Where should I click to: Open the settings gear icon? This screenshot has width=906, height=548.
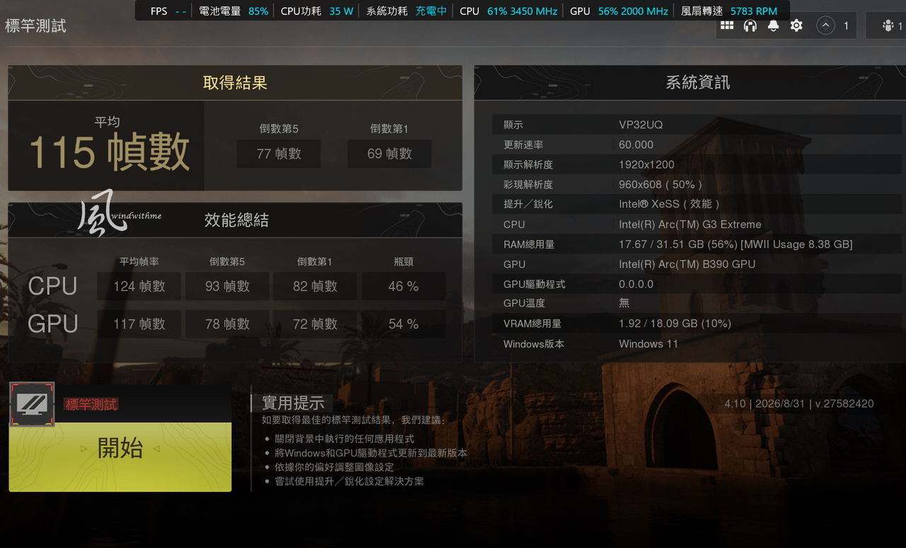click(796, 25)
